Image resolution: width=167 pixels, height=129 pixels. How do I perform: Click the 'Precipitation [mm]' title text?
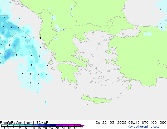17,123
